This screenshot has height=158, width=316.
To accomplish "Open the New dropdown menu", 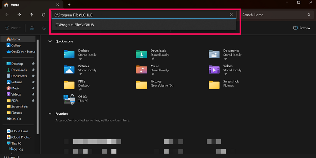I will (14, 28).
